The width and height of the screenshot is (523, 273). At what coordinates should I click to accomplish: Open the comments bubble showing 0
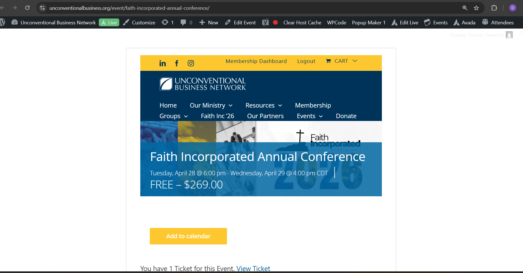click(x=186, y=22)
